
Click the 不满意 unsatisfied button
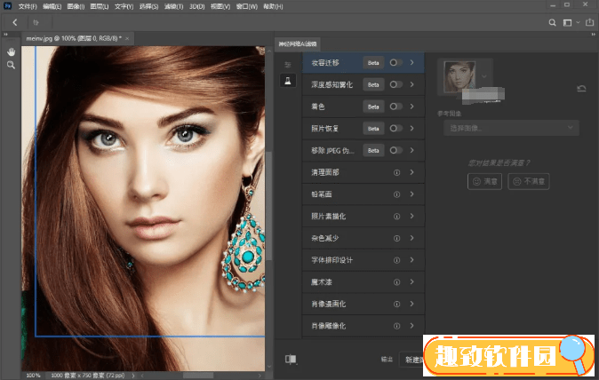529,181
